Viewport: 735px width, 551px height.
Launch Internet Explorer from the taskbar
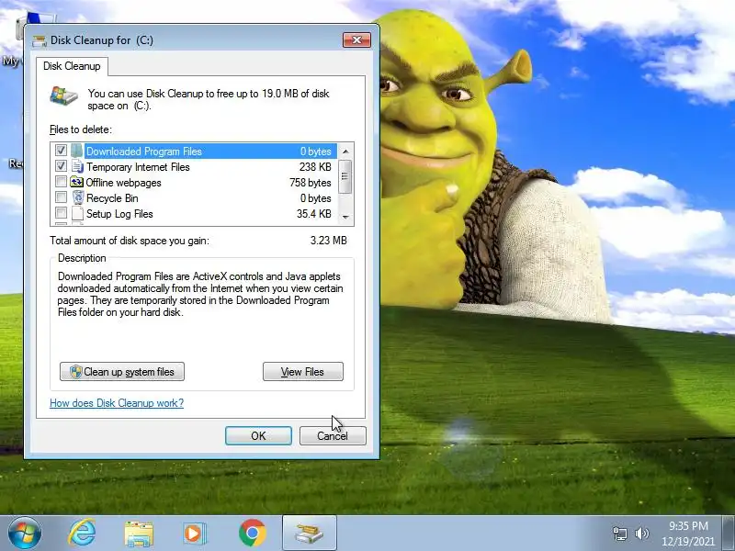point(82,534)
